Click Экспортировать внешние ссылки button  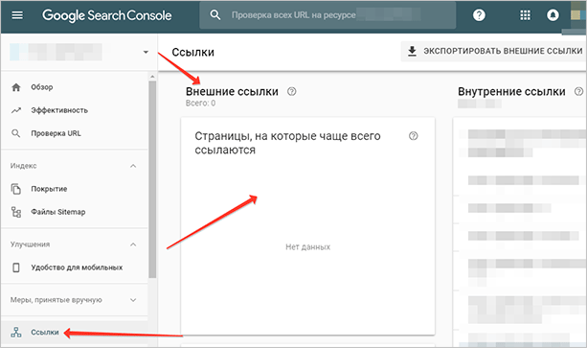click(494, 51)
